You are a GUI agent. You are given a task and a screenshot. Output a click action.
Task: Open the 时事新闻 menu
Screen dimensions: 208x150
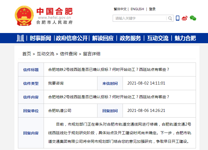click(40, 38)
